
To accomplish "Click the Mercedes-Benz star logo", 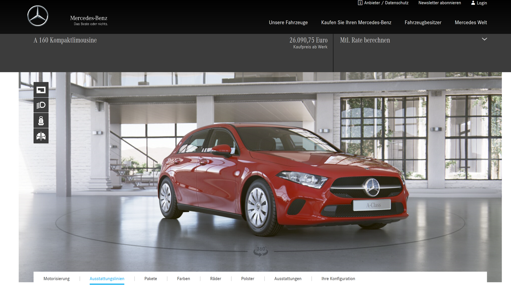I will tap(38, 16).
